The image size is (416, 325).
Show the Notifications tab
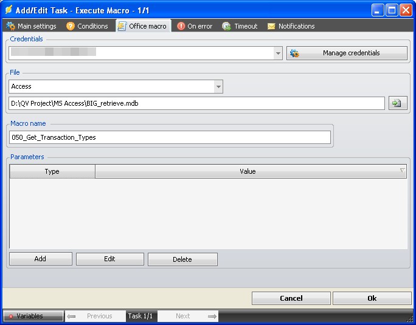click(291, 26)
